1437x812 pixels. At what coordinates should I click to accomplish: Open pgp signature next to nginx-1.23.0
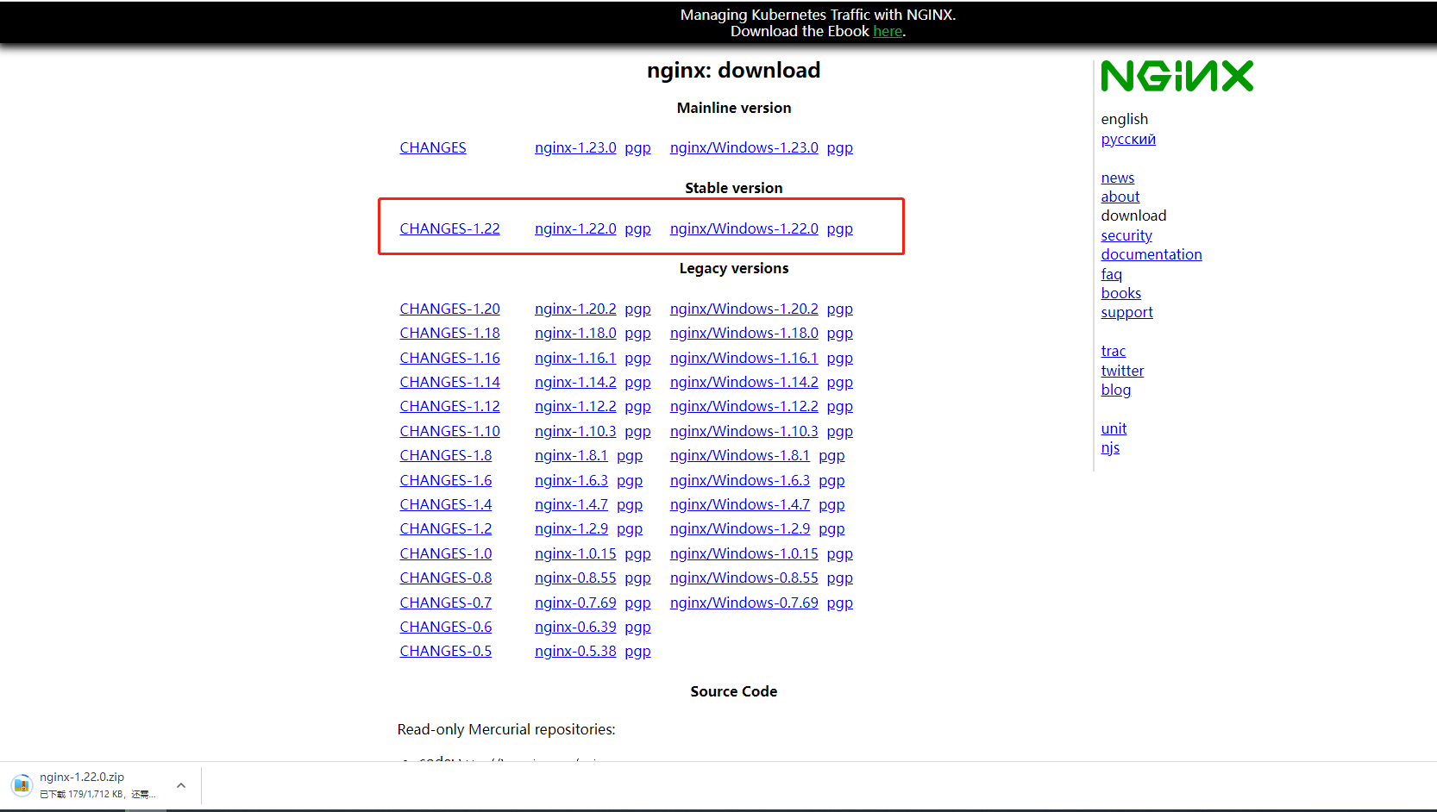point(637,148)
